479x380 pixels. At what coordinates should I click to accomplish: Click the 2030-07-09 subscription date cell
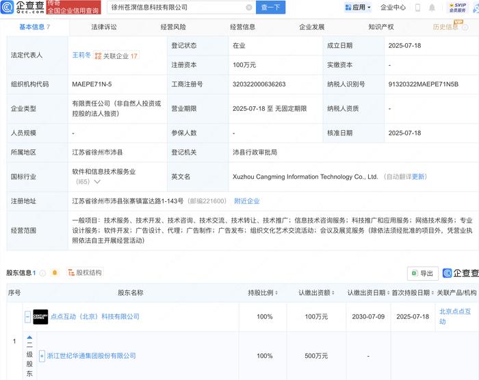click(x=368, y=317)
